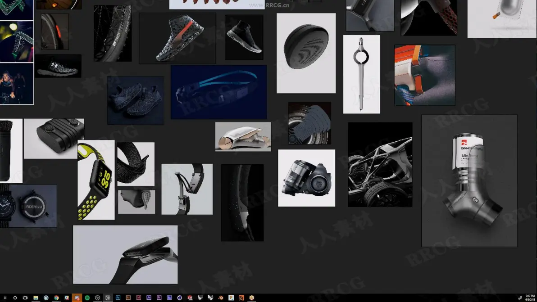
Task: Open Blender from the taskbar
Action: pyautogui.click(x=221, y=297)
